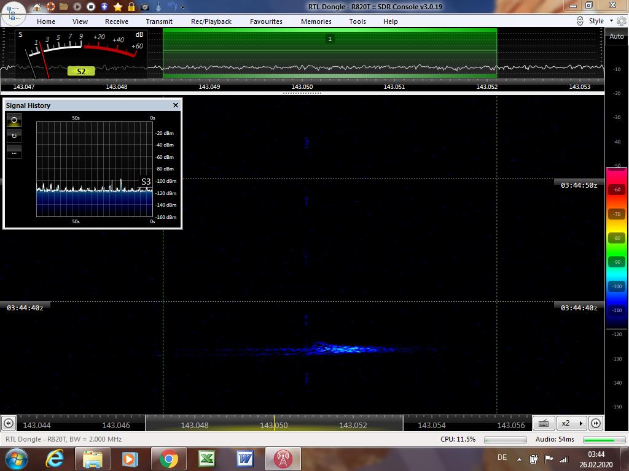Open the Tools ribbon tab
Screen dimensions: 629x471
point(357,21)
